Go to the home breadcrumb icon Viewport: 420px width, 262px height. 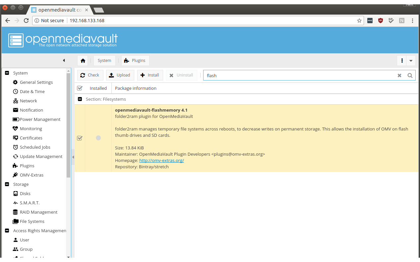tap(83, 61)
